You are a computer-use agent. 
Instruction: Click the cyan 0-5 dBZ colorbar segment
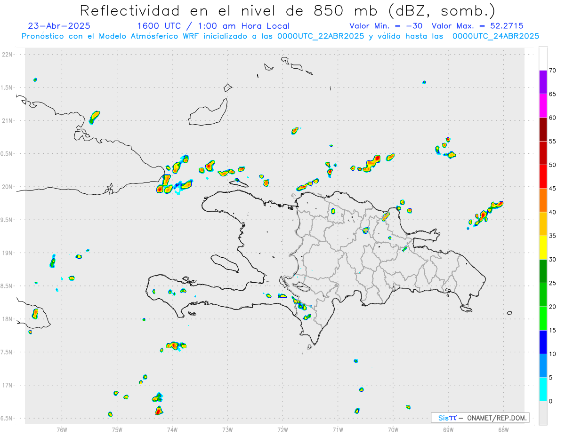[x=543, y=389]
